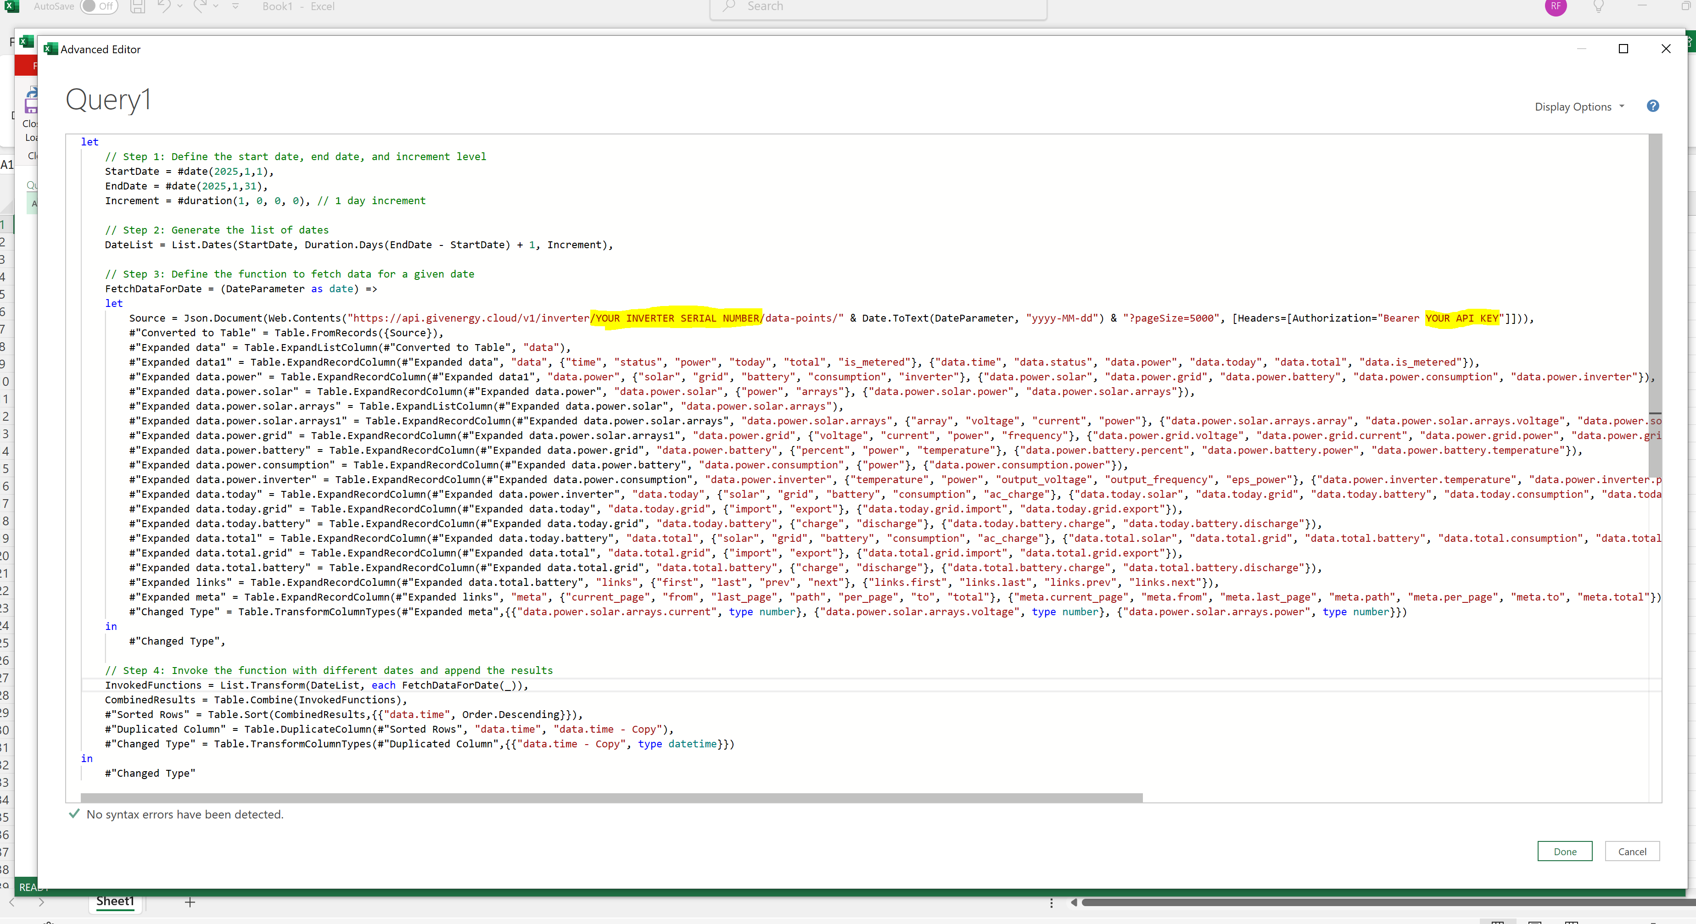
Task: Click the 'FetchDataForDate = (DateParameter as date)' line
Action: [241, 288]
